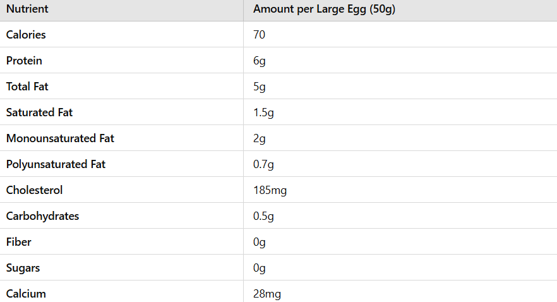Click the Carbohydrates row label
This screenshot has height=302, width=557.
tap(42, 216)
